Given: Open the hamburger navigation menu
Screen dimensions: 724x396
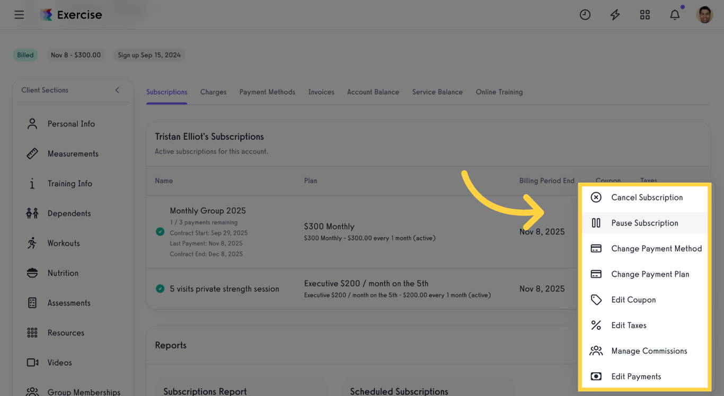Looking at the screenshot, I should coord(19,15).
